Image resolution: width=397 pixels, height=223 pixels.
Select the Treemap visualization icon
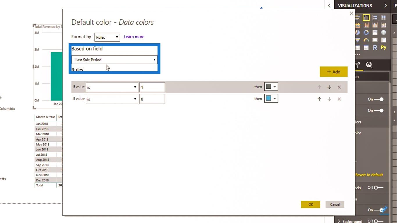point(375,33)
